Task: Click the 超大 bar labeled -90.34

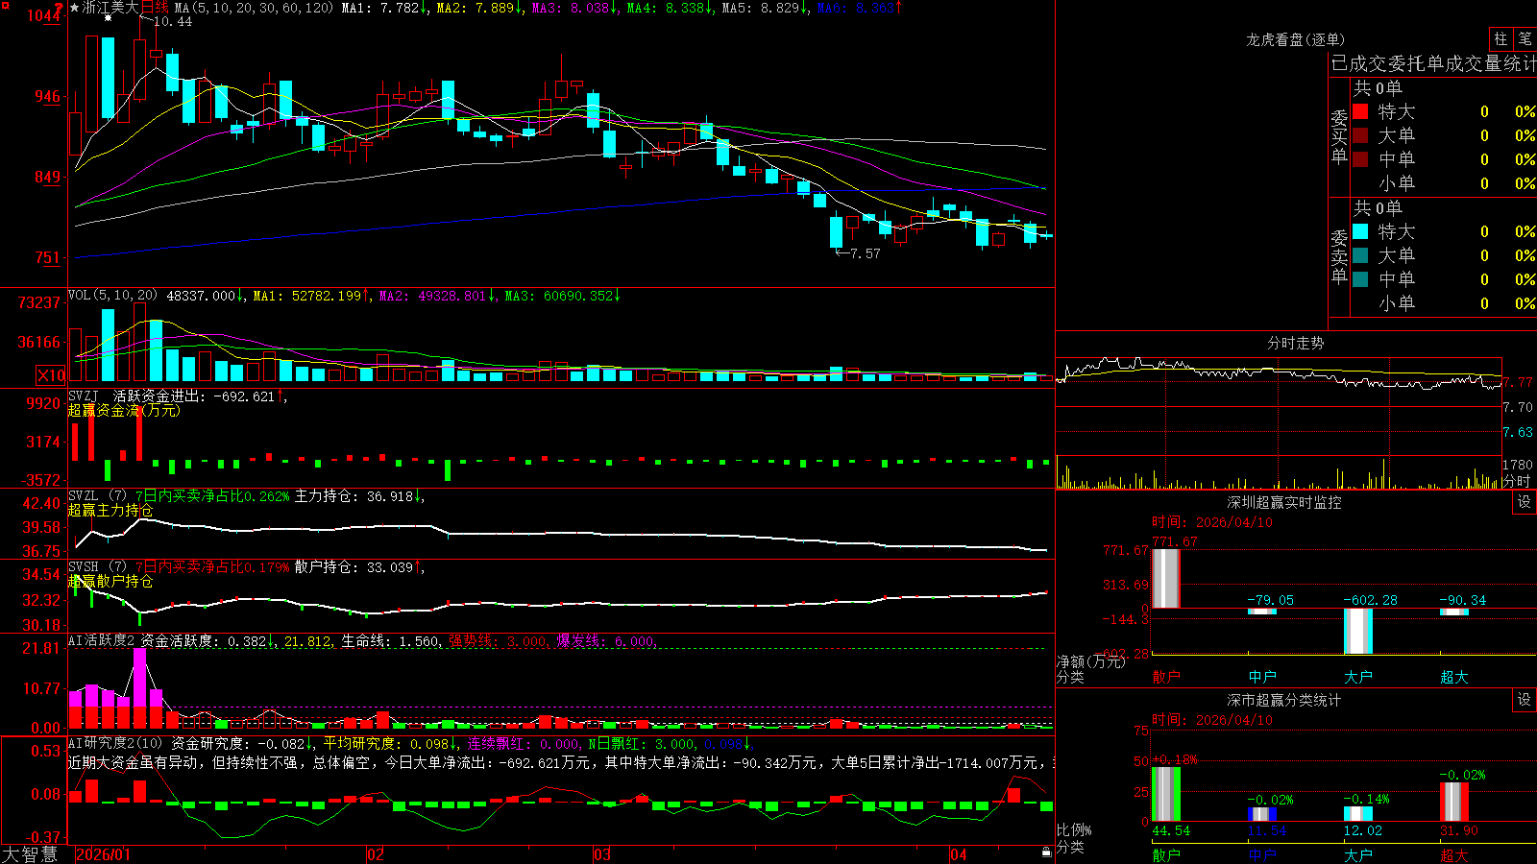Action: pos(1454,612)
